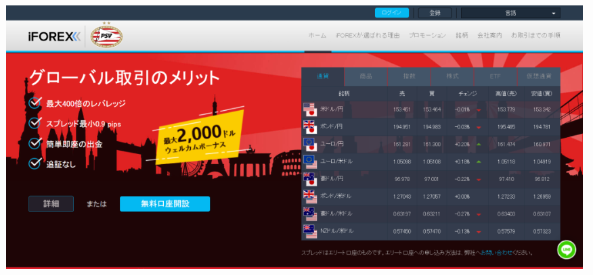The width and height of the screenshot is (593, 275).
Task: Click the 登録 button
Action: [x=435, y=13]
